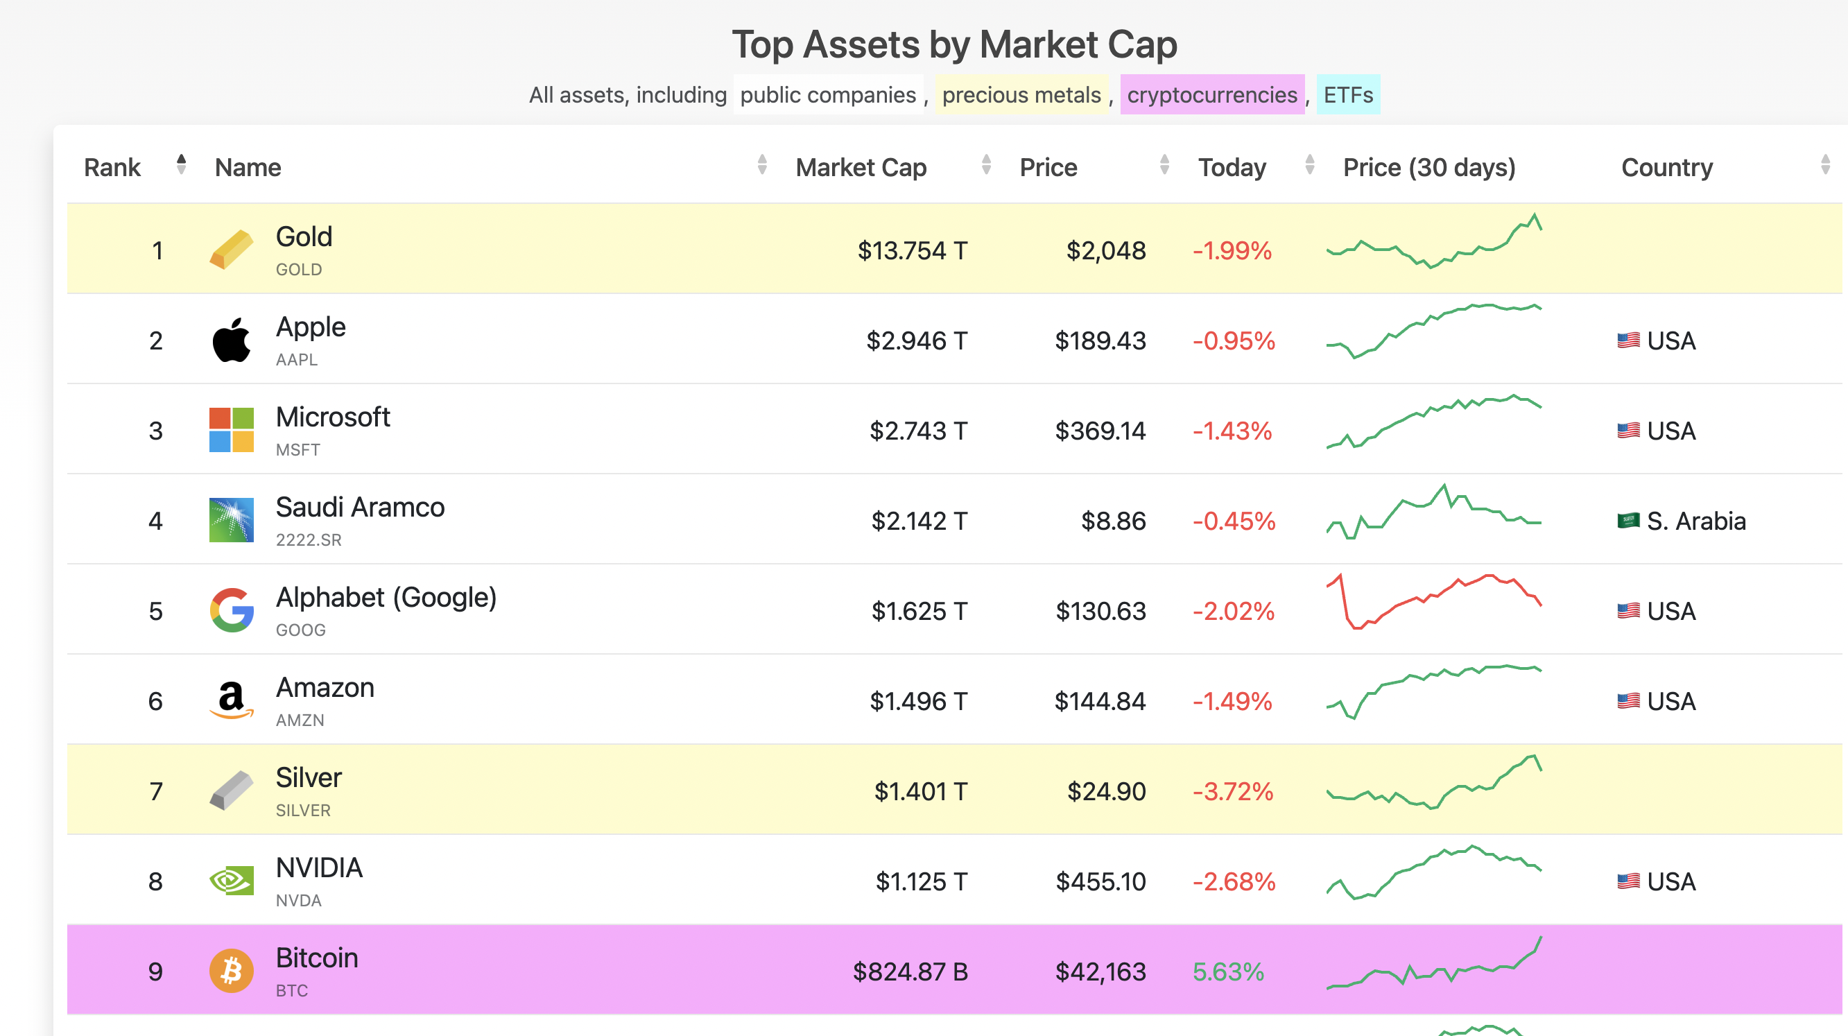
Task: Sort by Market Cap column arrows
Action: [987, 165]
